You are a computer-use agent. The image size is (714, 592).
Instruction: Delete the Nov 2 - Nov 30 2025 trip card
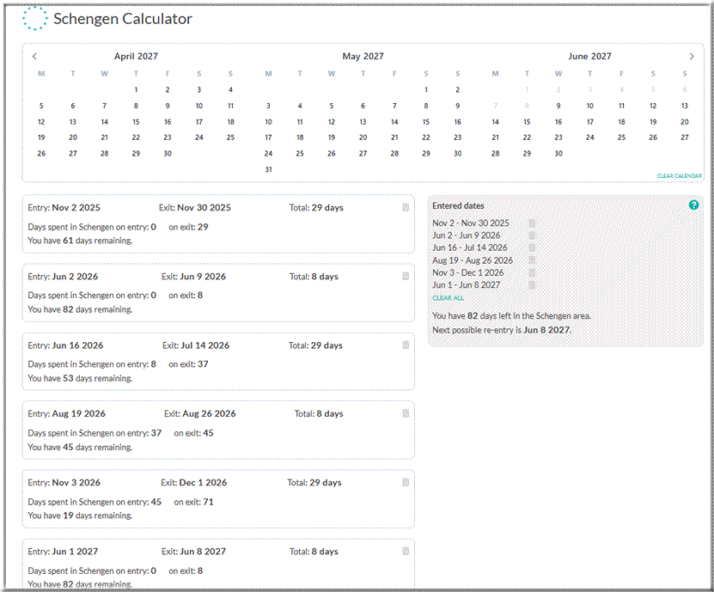click(406, 207)
